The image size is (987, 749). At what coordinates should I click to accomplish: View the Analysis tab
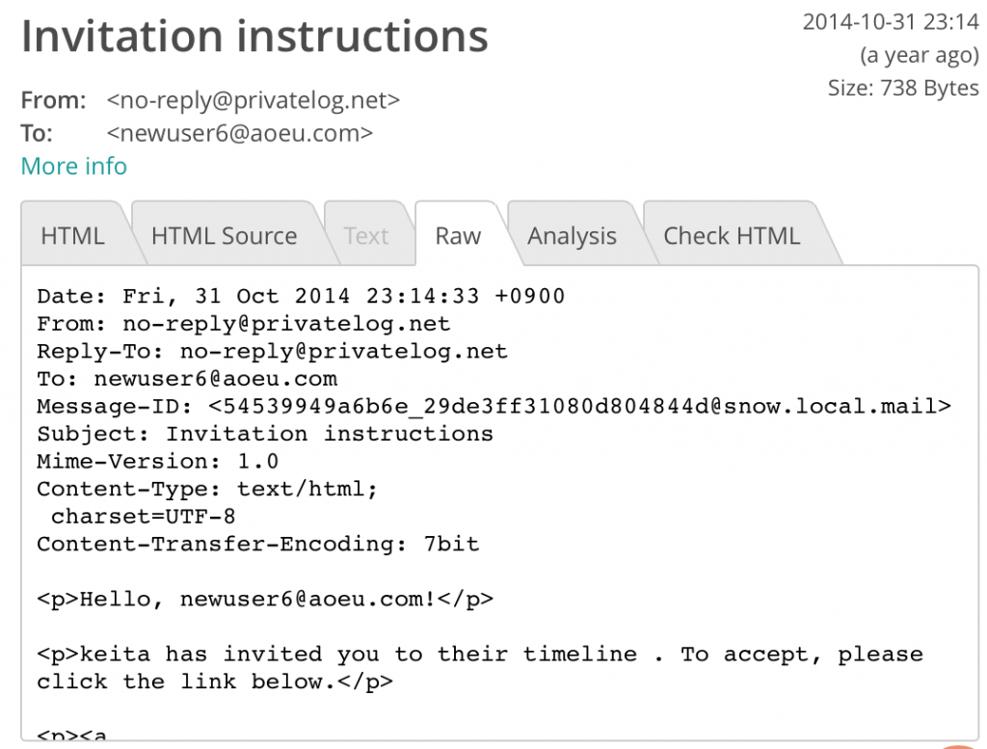pyautogui.click(x=572, y=234)
